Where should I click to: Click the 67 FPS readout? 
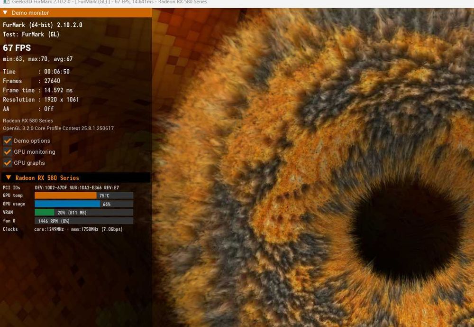(x=17, y=48)
